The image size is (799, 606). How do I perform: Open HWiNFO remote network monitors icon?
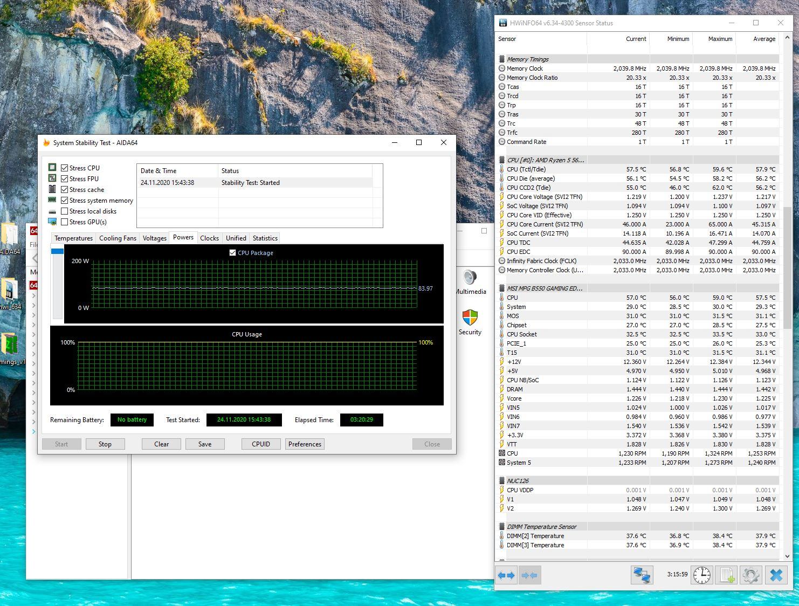642,575
